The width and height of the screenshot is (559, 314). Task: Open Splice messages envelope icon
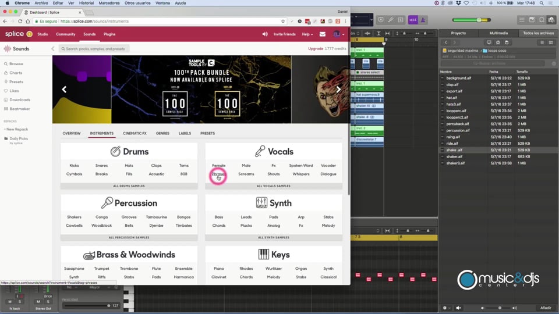coord(322,34)
